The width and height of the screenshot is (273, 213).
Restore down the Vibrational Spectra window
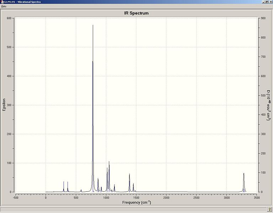coord(267,2)
